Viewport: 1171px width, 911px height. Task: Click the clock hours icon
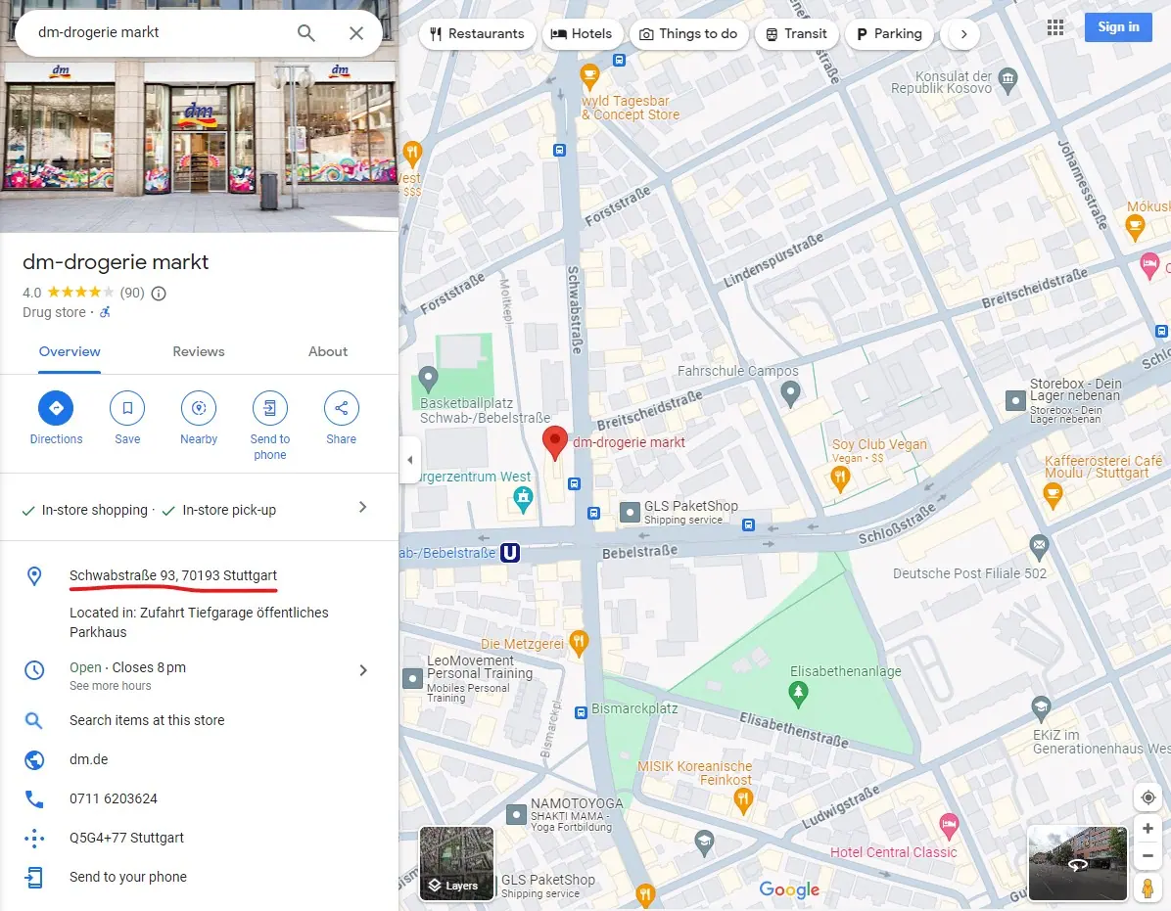point(34,670)
